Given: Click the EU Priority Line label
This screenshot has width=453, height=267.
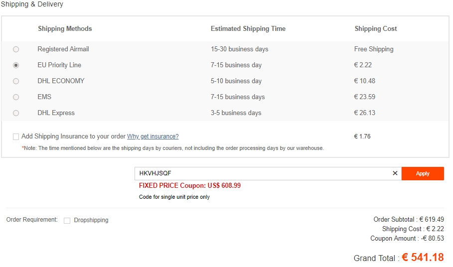Looking at the screenshot, I should [59, 65].
